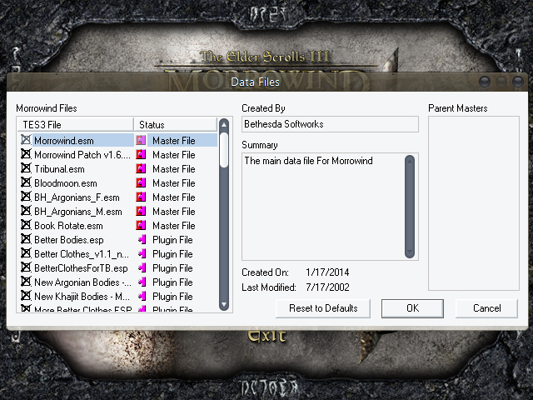Sort by the TES3 File column header

[76, 124]
